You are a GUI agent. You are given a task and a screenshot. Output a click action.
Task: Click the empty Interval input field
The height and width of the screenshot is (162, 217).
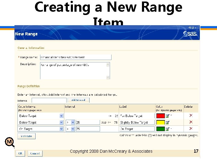[49, 100]
